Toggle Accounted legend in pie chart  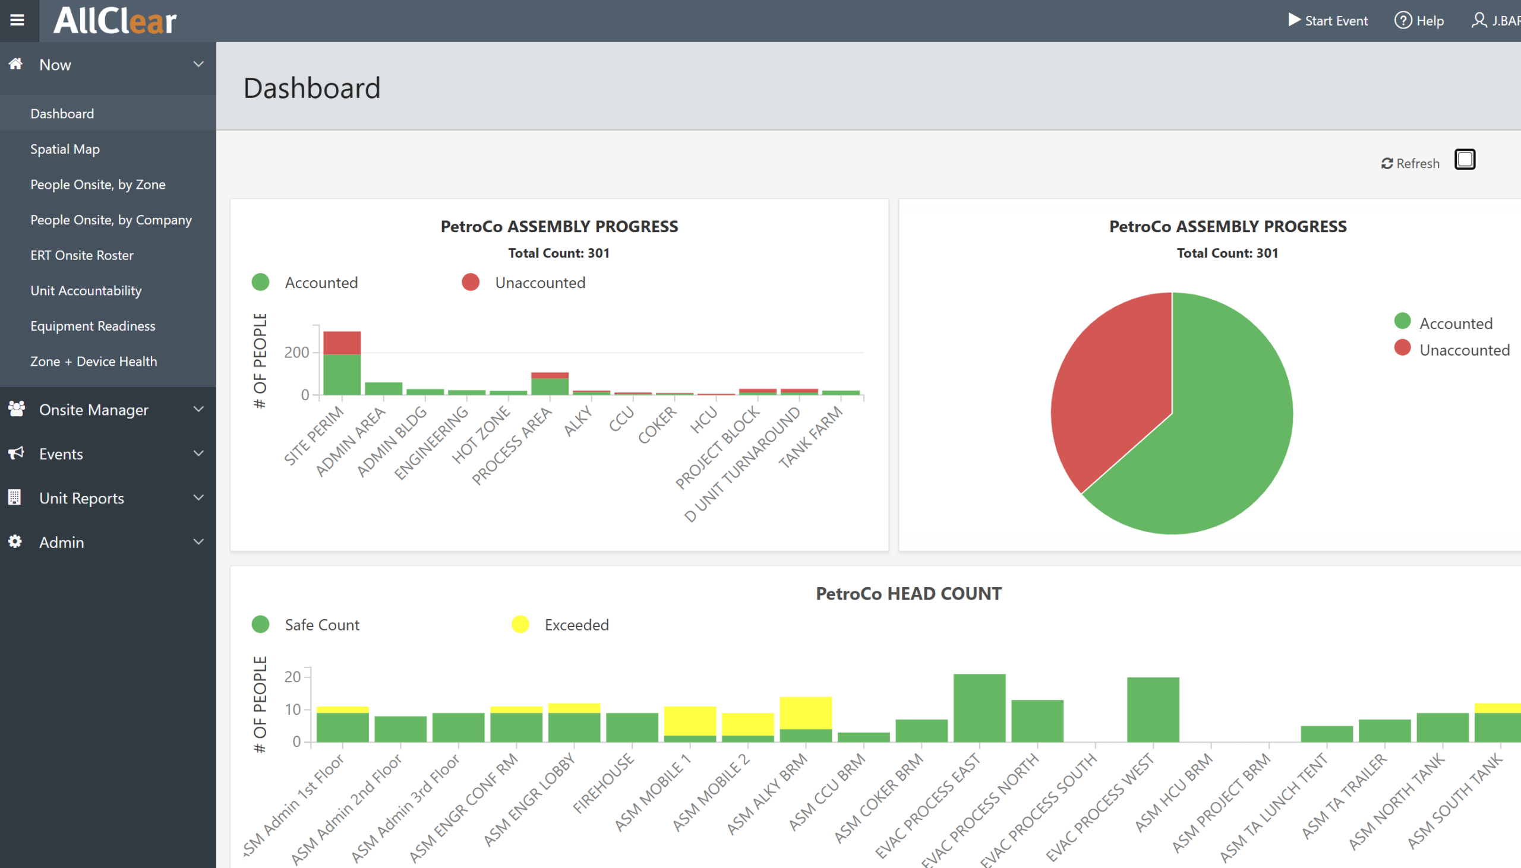pos(1443,322)
